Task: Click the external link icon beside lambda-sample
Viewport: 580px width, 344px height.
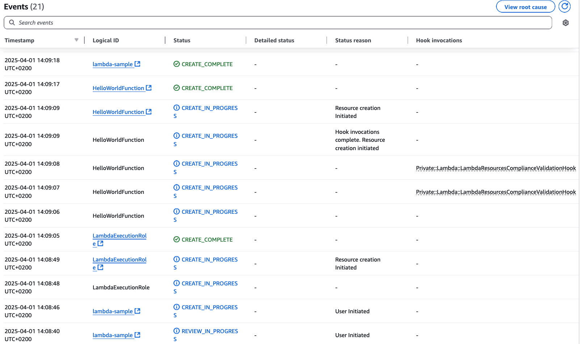Action: (137, 64)
